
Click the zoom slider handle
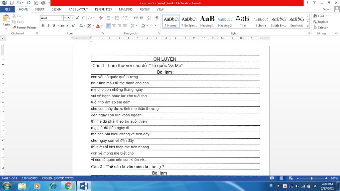coord(312,178)
